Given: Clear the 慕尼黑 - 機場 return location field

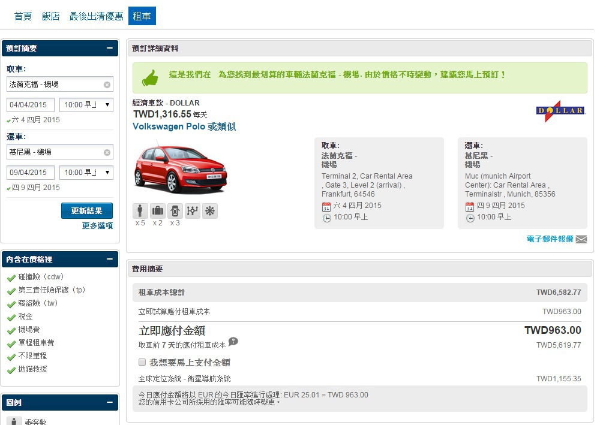Looking at the screenshot, I should [107, 152].
